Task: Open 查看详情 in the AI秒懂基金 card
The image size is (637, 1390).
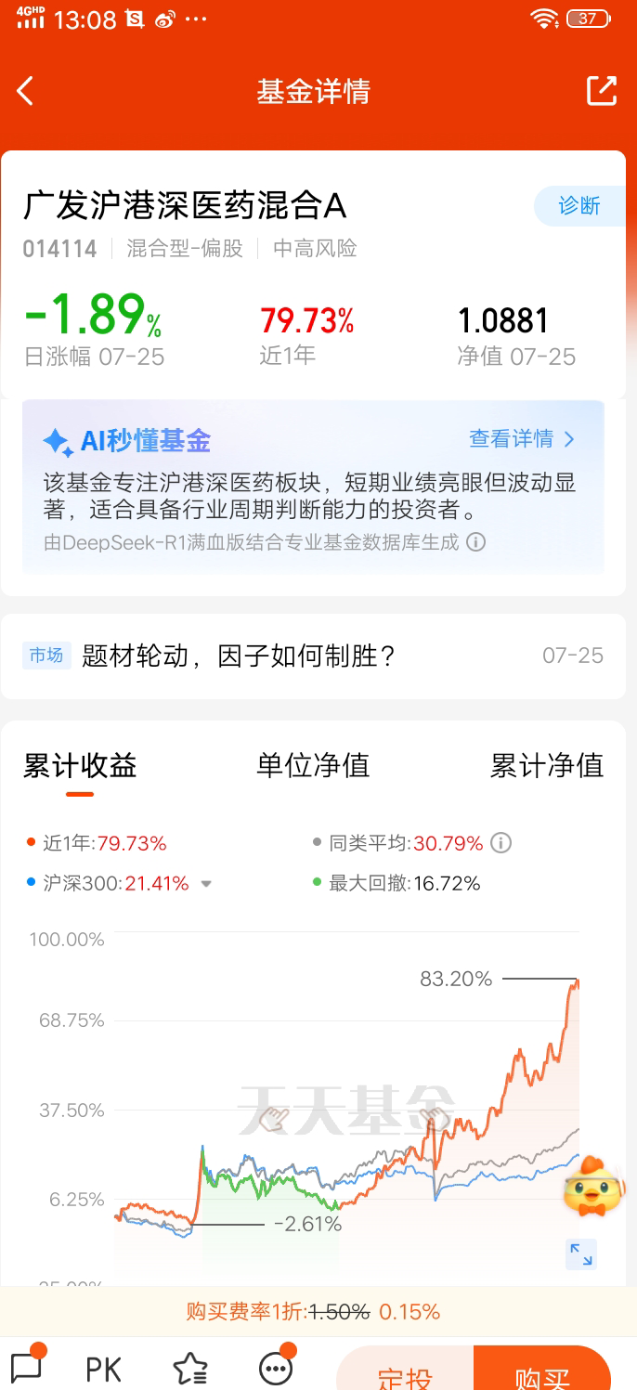Action: point(522,439)
